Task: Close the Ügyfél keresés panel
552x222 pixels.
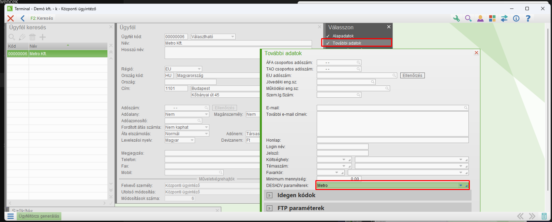Action: (111, 27)
